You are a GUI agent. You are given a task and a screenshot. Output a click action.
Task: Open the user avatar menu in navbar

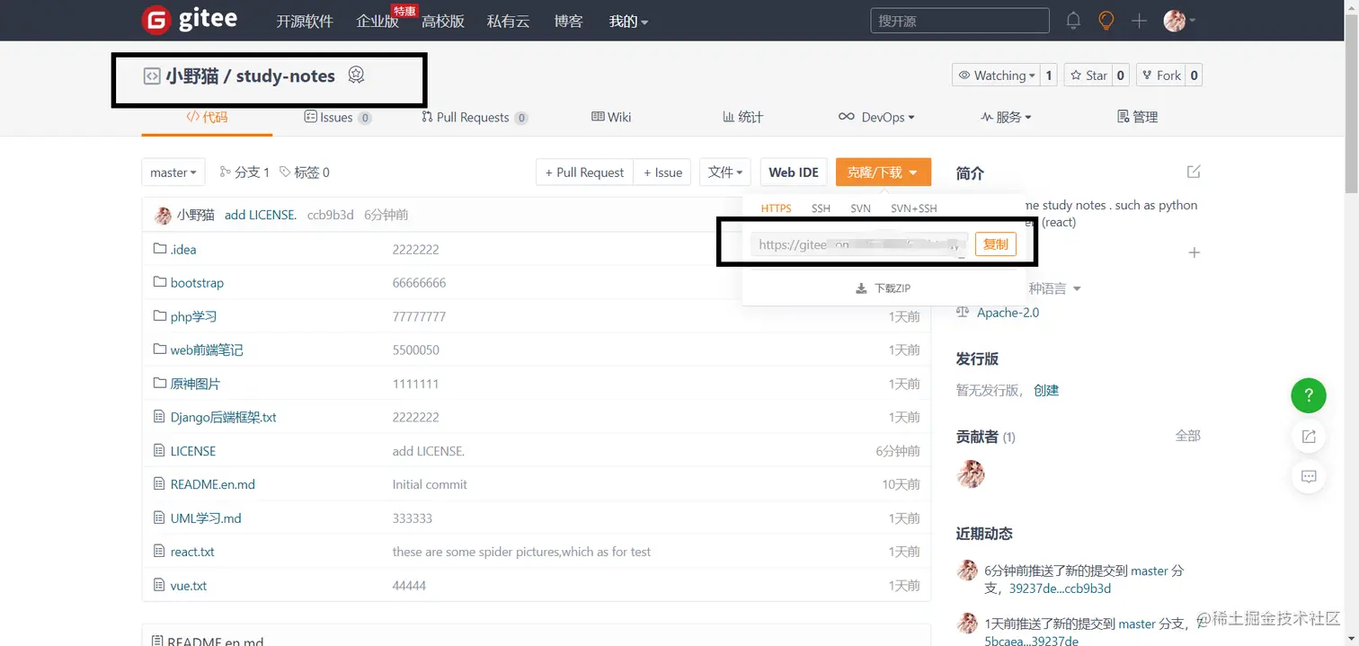tap(1179, 20)
